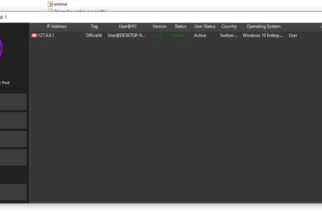Click the Version column header
Image resolution: width=322 pixels, height=215 pixels.
click(x=159, y=26)
